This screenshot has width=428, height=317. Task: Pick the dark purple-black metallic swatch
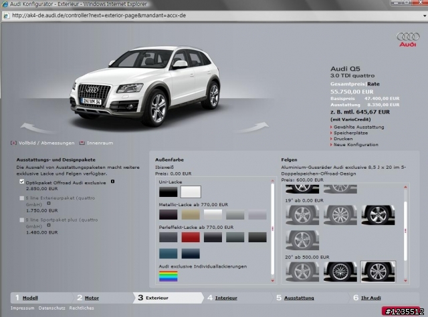tap(168, 215)
